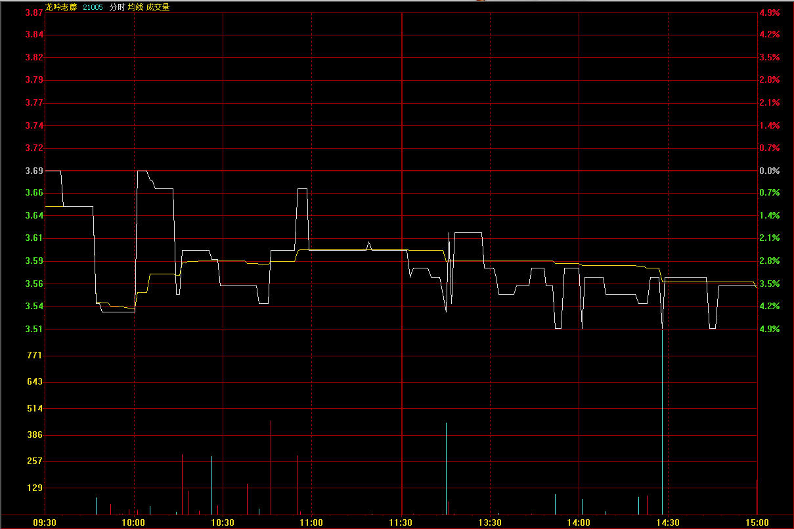Click the 11:00 time axis label
This screenshot has height=529, width=794.
pos(311,522)
